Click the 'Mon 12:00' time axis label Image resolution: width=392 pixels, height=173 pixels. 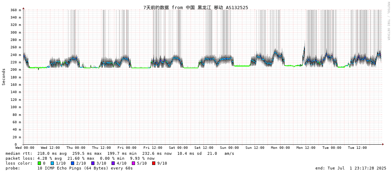coord(306,148)
